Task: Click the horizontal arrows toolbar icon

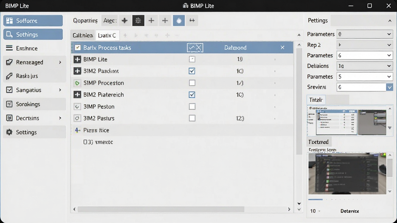Action: point(192,21)
